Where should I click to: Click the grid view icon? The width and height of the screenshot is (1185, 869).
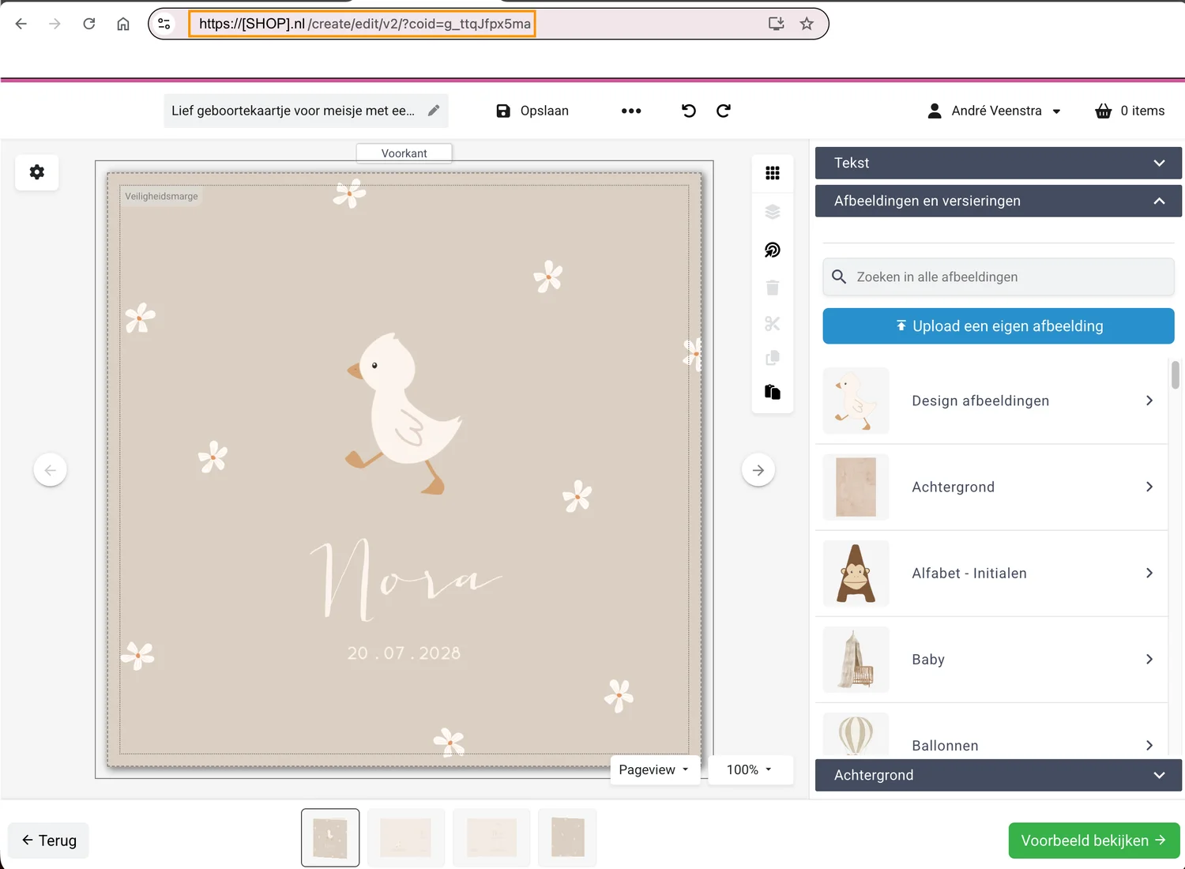pos(772,173)
